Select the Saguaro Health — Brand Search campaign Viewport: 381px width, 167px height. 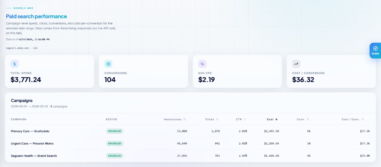(x=34, y=156)
